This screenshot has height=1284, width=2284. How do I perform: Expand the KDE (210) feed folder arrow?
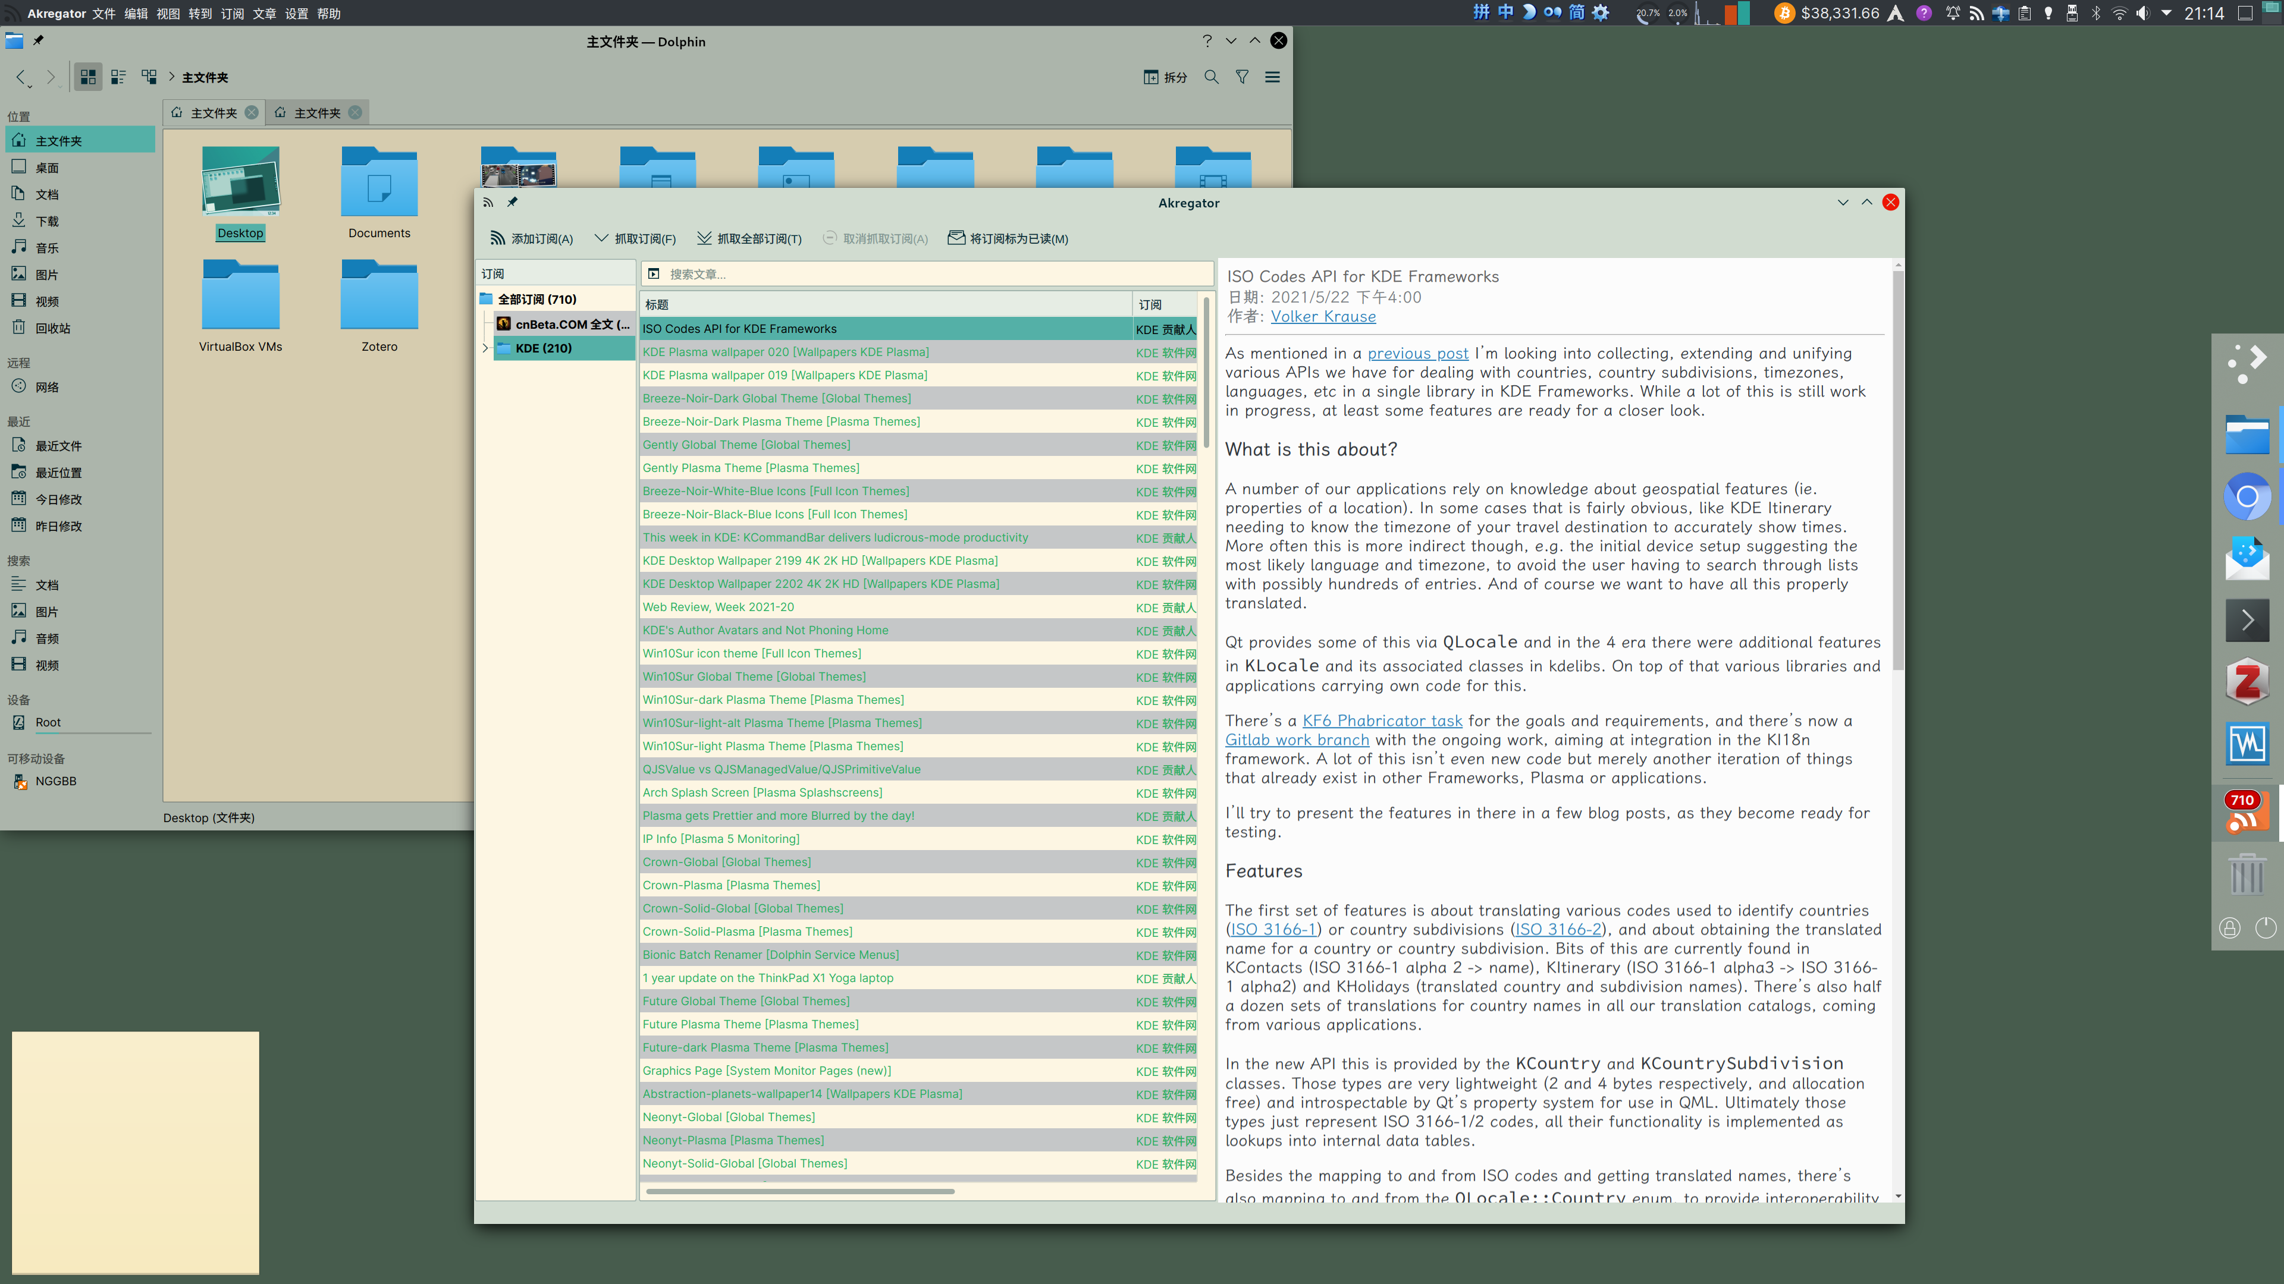tap(485, 348)
